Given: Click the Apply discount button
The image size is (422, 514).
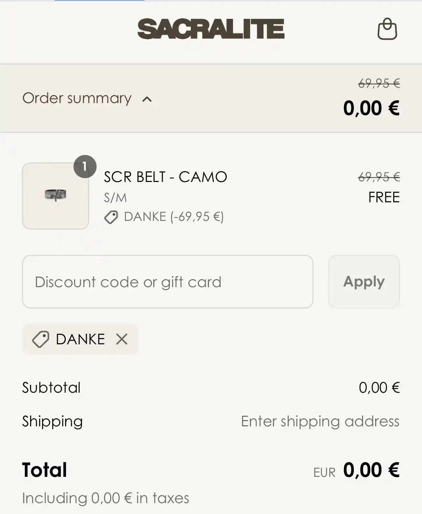Looking at the screenshot, I should pyautogui.click(x=364, y=282).
